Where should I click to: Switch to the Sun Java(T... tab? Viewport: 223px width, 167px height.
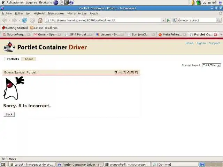[141, 34]
